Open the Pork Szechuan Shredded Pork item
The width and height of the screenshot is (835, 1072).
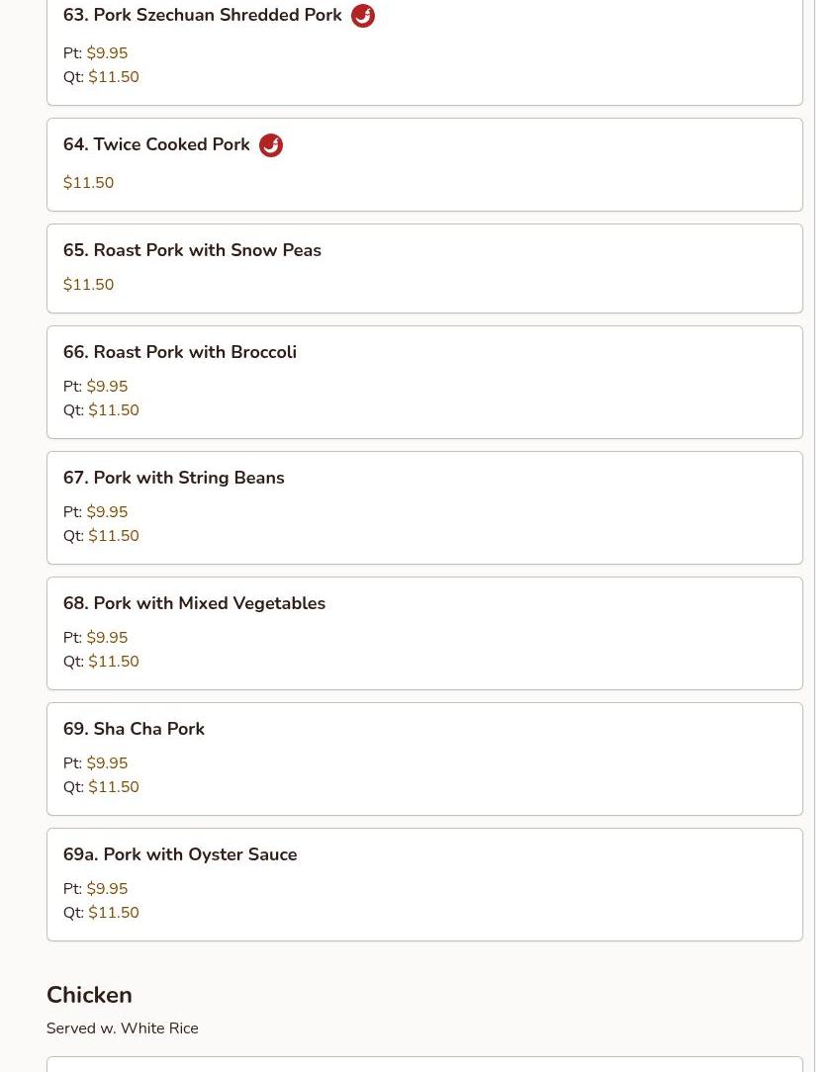(x=202, y=16)
